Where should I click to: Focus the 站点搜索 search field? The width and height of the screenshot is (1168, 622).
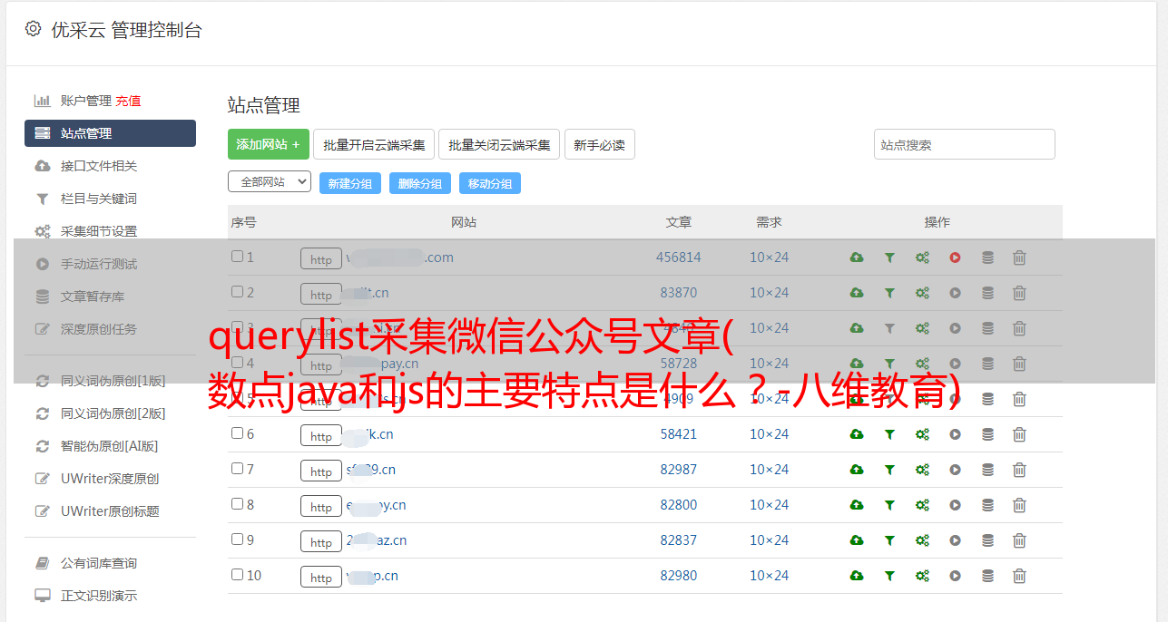pyautogui.click(x=965, y=144)
